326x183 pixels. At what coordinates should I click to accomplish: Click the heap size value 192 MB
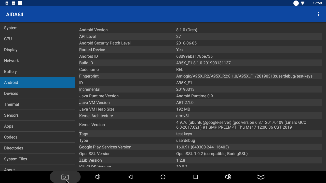click(183, 109)
